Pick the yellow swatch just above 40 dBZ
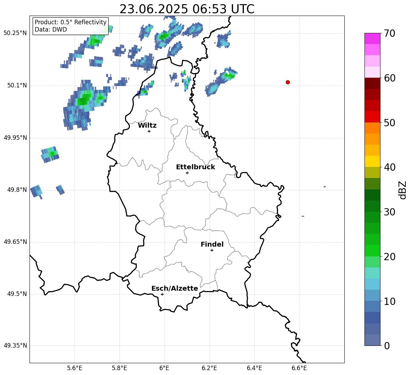 pos(372,161)
